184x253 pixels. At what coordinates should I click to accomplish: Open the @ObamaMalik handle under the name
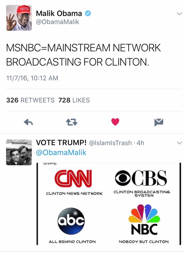pos(58,22)
